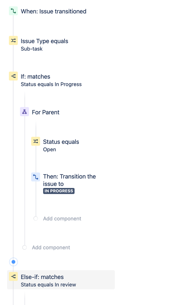Image resolution: width=173 pixels, height=305 pixels.
Task: Click the purple For Parent branch icon
Action: pyautogui.click(x=24, y=112)
